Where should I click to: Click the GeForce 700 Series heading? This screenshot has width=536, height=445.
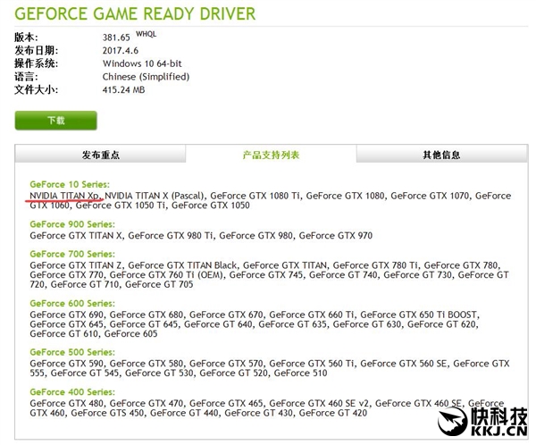pyautogui.click(x=72, y=254)
